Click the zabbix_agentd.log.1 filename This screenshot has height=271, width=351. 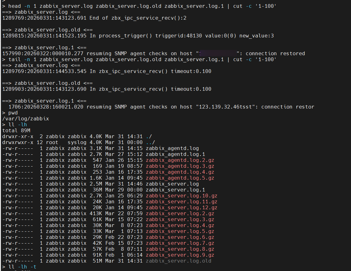[175, 154]
